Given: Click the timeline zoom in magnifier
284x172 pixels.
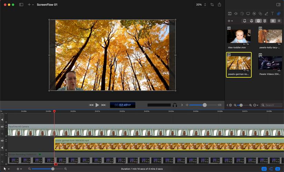Looking at the screenshot, I should click(x=65, y=169).
